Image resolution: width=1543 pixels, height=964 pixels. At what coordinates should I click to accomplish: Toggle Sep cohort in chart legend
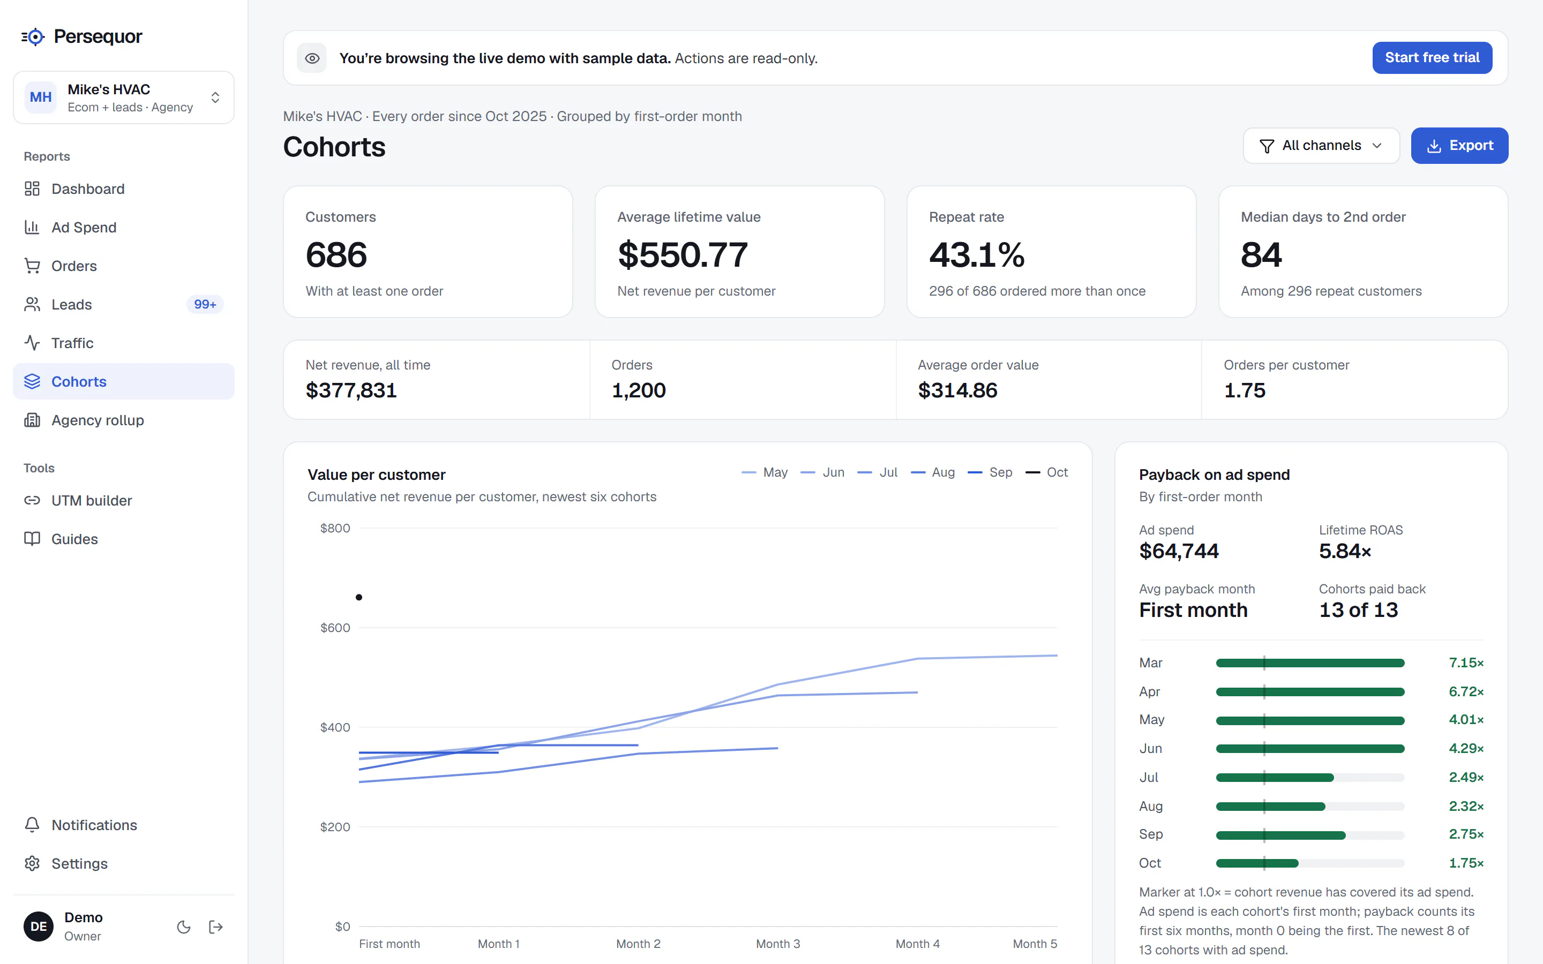click(990, 472)
